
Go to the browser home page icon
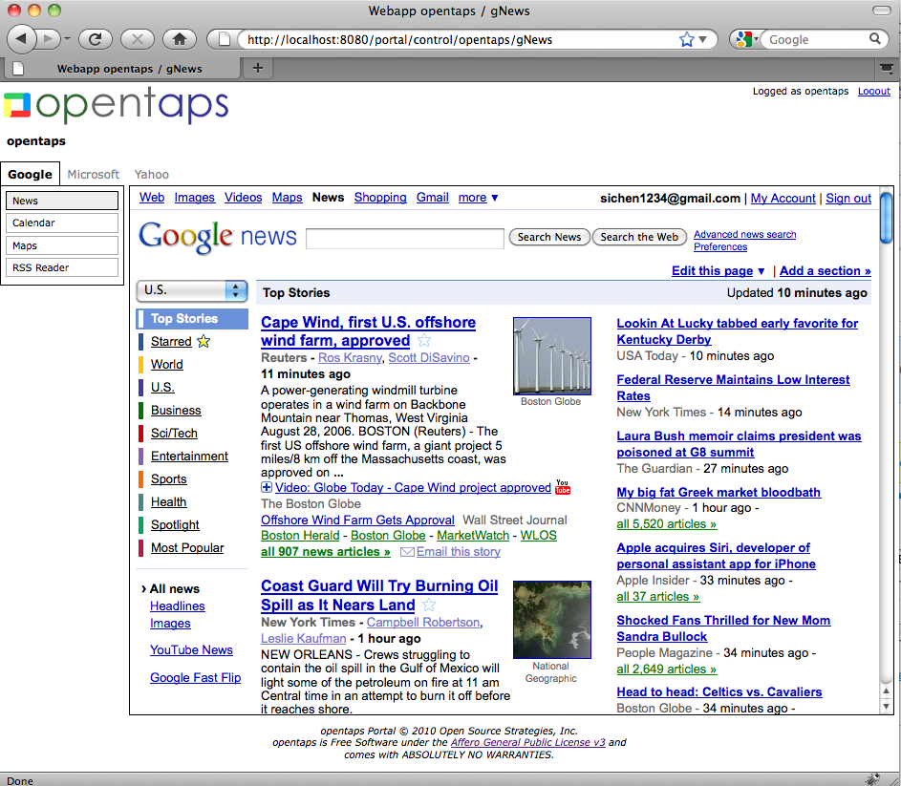click(180, 39)
